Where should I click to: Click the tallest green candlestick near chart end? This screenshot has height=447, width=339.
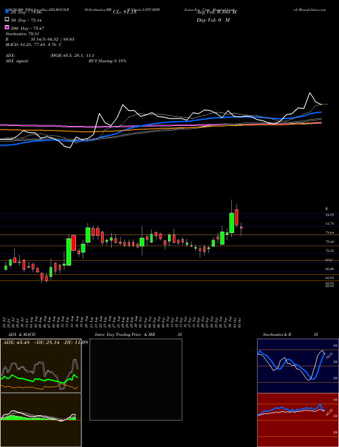231,223
